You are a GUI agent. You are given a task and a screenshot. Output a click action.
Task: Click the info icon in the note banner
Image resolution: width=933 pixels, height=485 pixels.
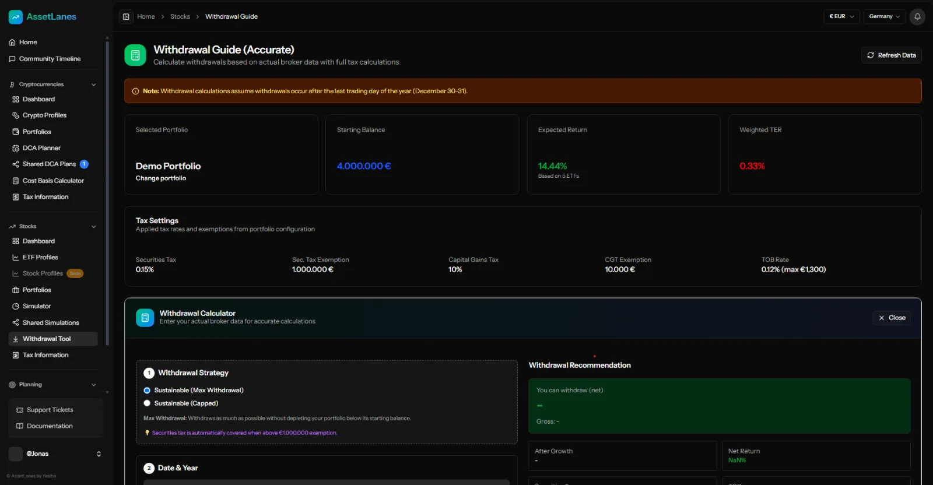(136, 91)
